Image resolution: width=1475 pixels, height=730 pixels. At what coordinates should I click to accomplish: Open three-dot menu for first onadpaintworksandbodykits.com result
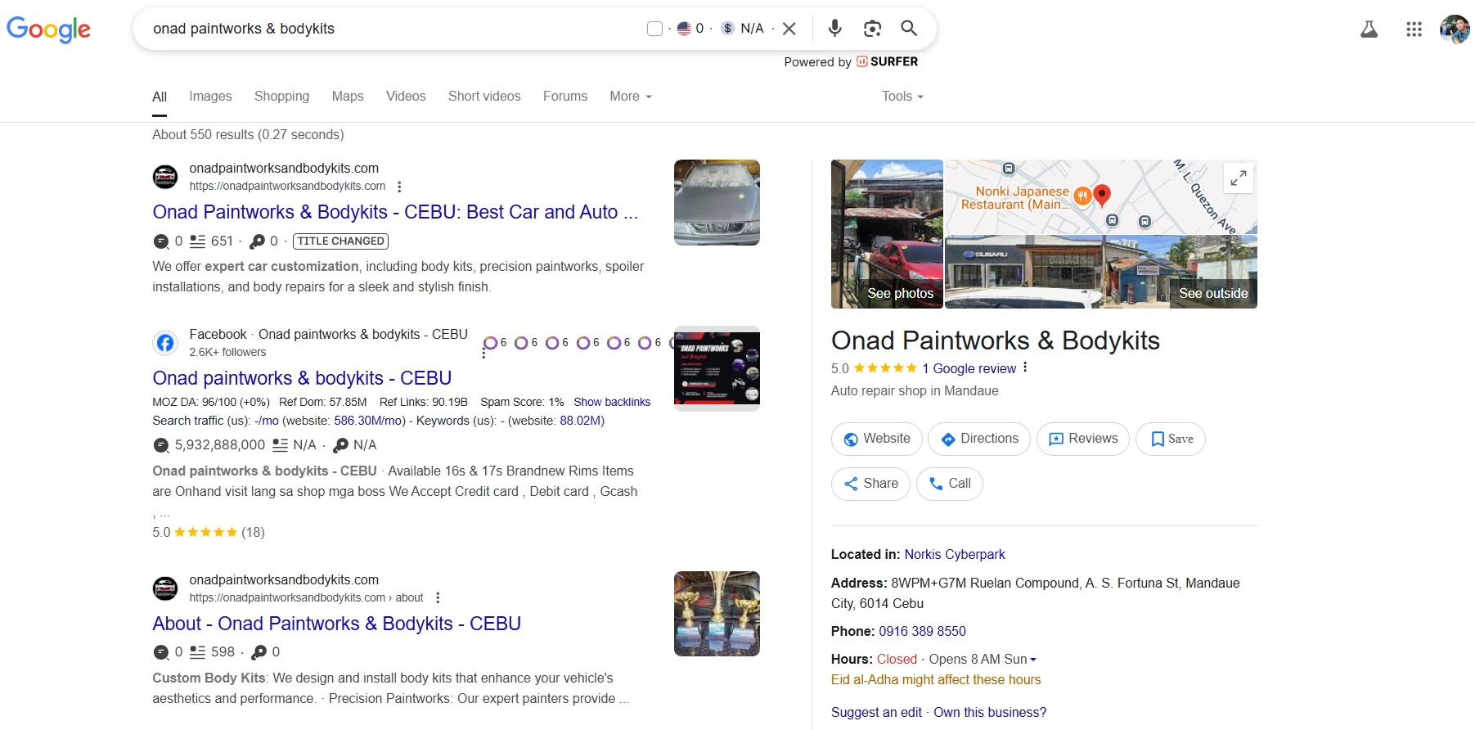tap(399, 187)
